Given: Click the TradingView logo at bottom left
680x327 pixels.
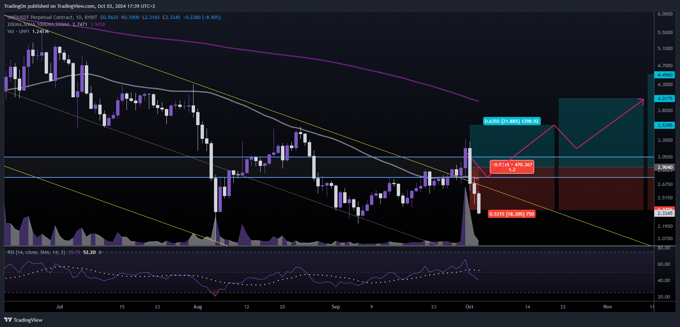Looking at the screenshot, I should tap(23, 320).
